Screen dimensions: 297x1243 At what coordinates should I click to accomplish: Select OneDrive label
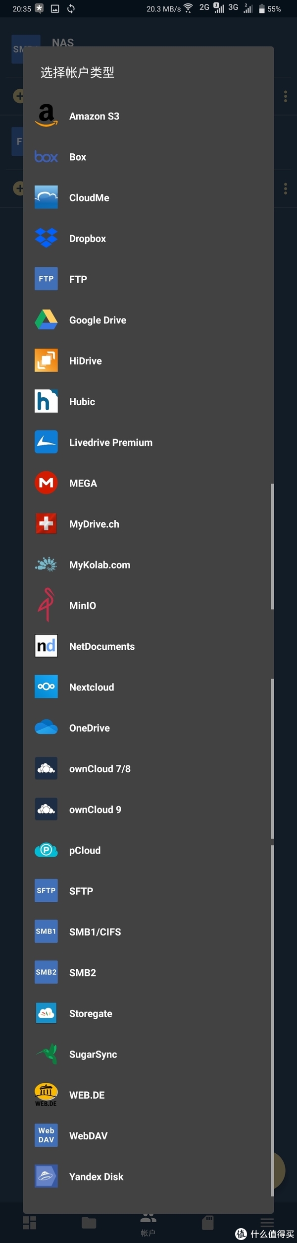pos(90,728)
